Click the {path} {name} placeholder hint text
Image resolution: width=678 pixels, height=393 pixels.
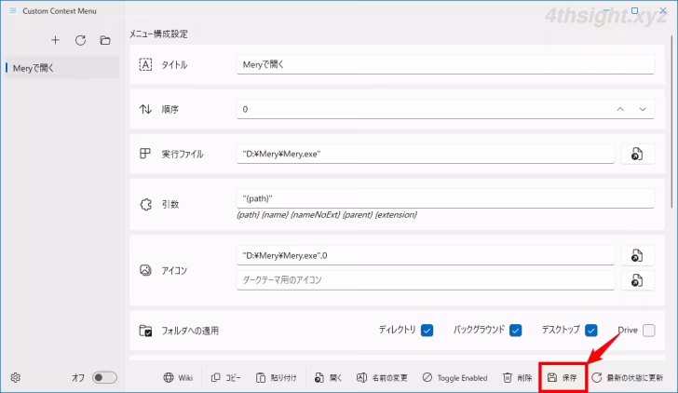click(327, 215)
